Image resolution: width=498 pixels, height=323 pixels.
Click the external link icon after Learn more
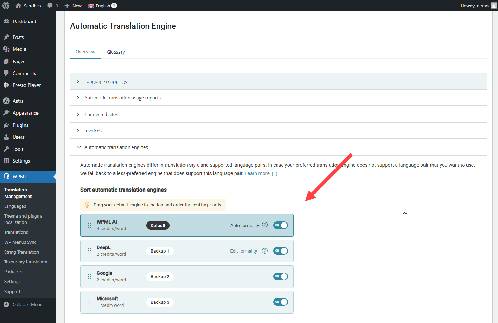275,174
